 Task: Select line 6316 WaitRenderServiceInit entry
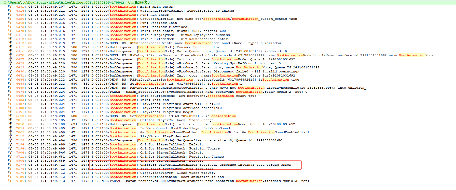click(x=121, y=11)
